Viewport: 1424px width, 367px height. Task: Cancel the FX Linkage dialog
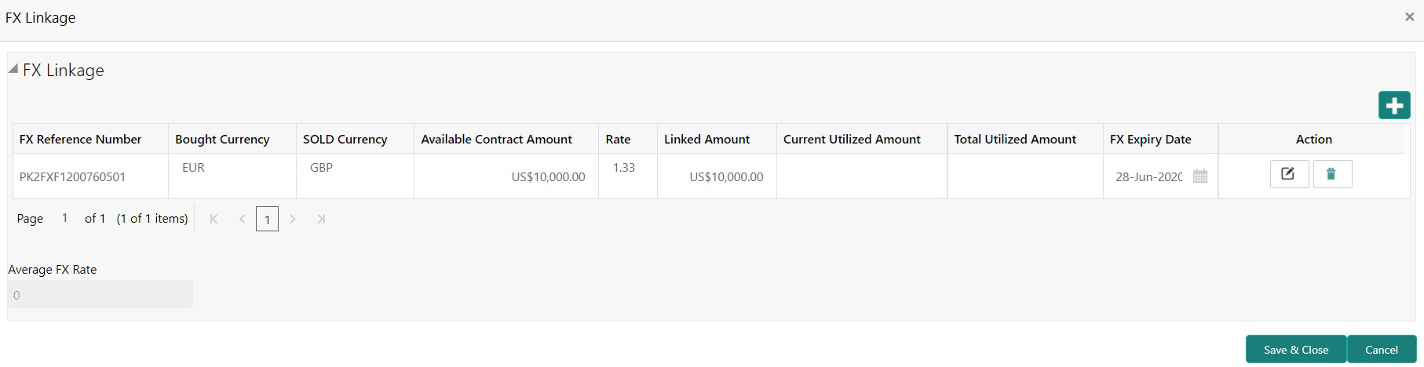(1382, 350)
